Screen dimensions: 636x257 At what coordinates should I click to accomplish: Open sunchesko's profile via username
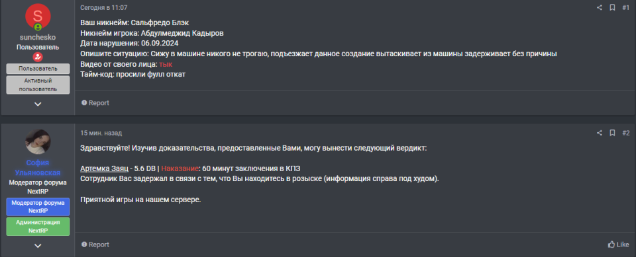(x=38, y=37)
